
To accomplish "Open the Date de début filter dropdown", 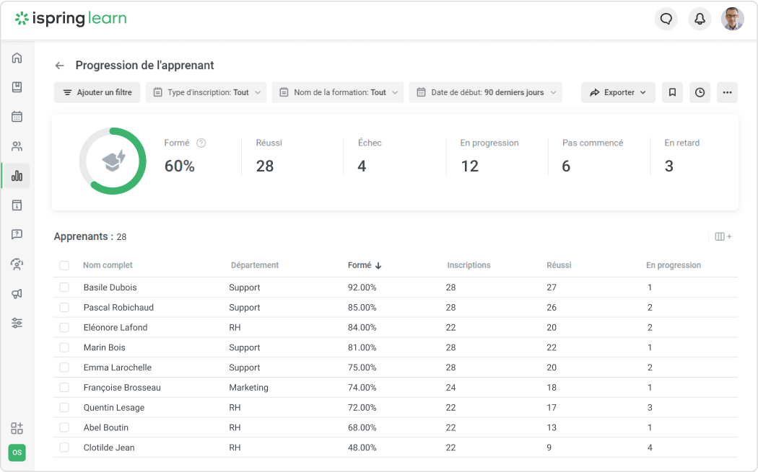I will (485, 92).
